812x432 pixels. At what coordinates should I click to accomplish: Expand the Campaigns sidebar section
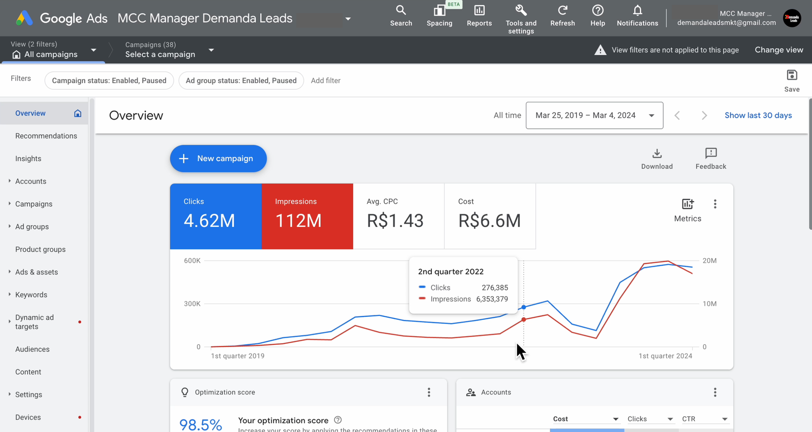click(x=33, y=204)
